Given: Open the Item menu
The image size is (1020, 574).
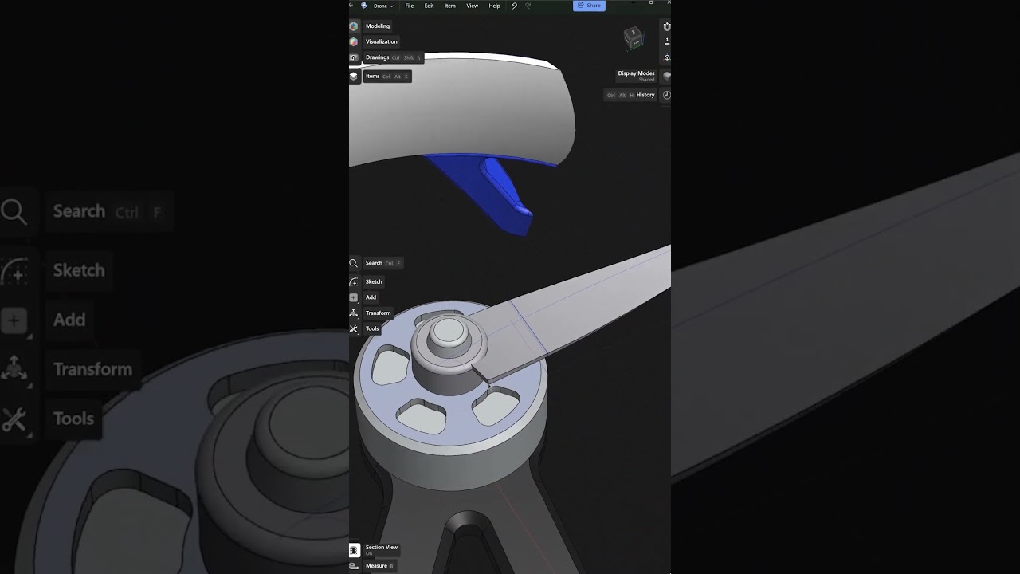Looking at the screenshot, I should pyautogui.click(x=450, y=6).
